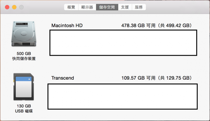Screen dimensions: 210x121
Task: Switch to the 概覽 tab
Action: click(71, 7)
